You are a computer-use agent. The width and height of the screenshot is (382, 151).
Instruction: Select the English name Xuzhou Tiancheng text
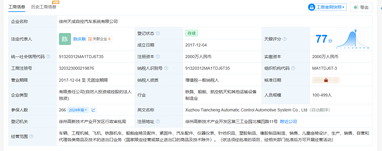tap(246, 110)
